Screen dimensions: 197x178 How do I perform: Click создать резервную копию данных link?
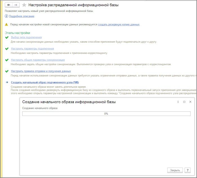pos(119,25)
